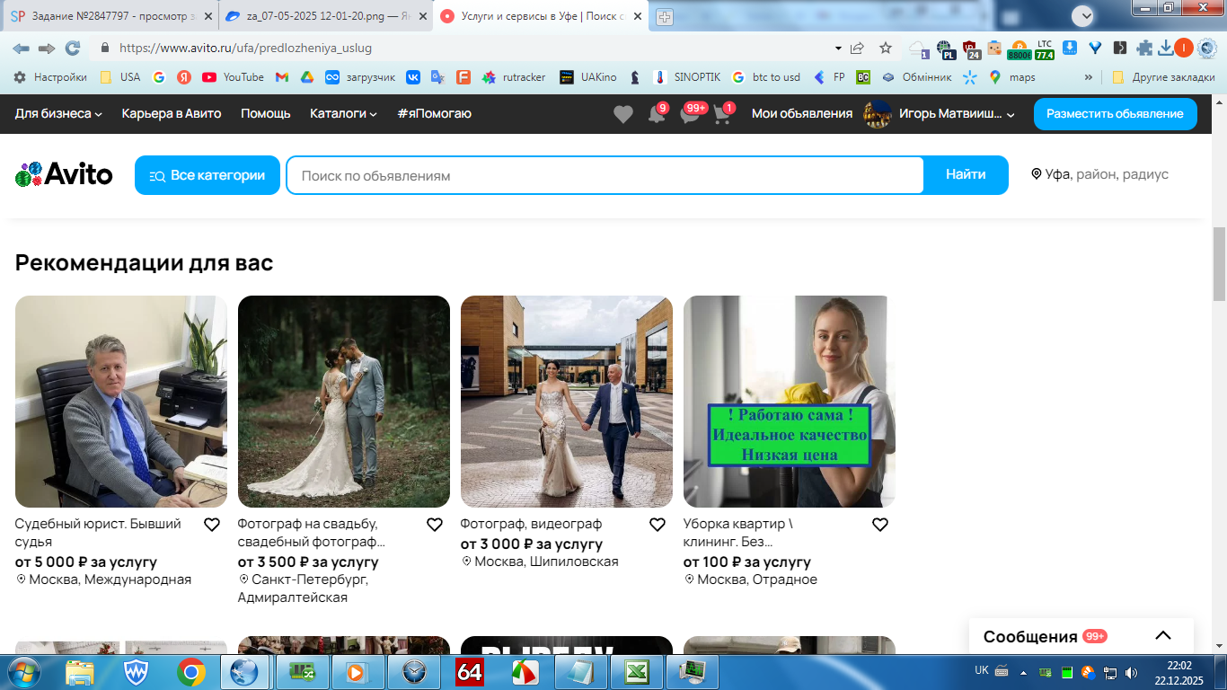Image resolution: width=1227 pixels, height=690 pixels.
Task: Open the Мои объявления link
Action: 802,114
